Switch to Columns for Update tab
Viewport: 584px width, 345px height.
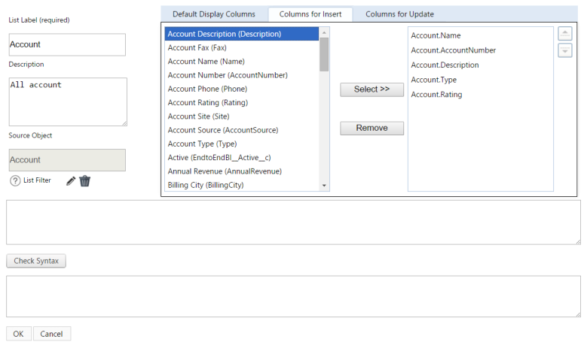[x=399, y=14]
